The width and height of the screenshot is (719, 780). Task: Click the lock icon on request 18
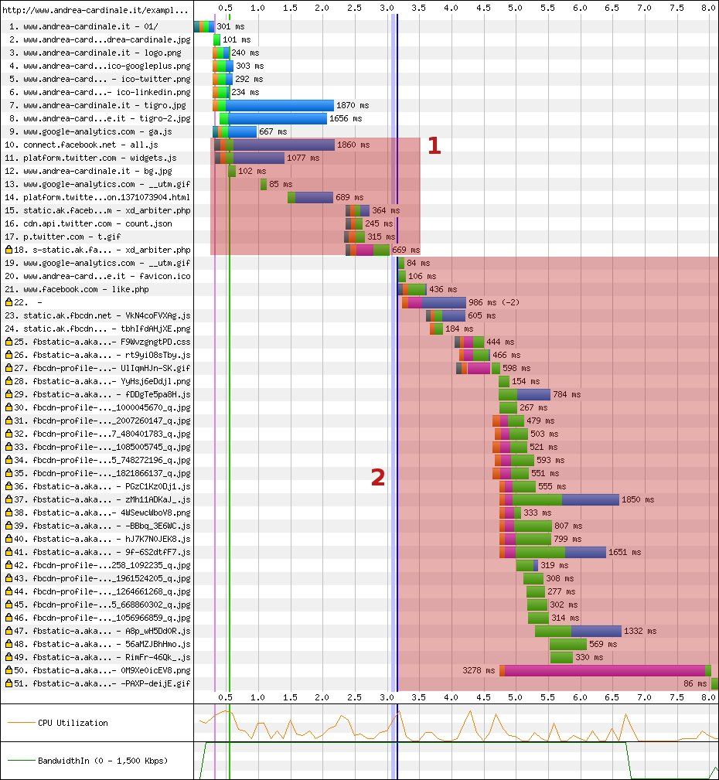tap(9, 250)
